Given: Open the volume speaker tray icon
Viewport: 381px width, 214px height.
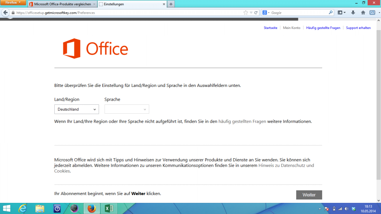Looking at the screenshot, I should pos(346,209).
